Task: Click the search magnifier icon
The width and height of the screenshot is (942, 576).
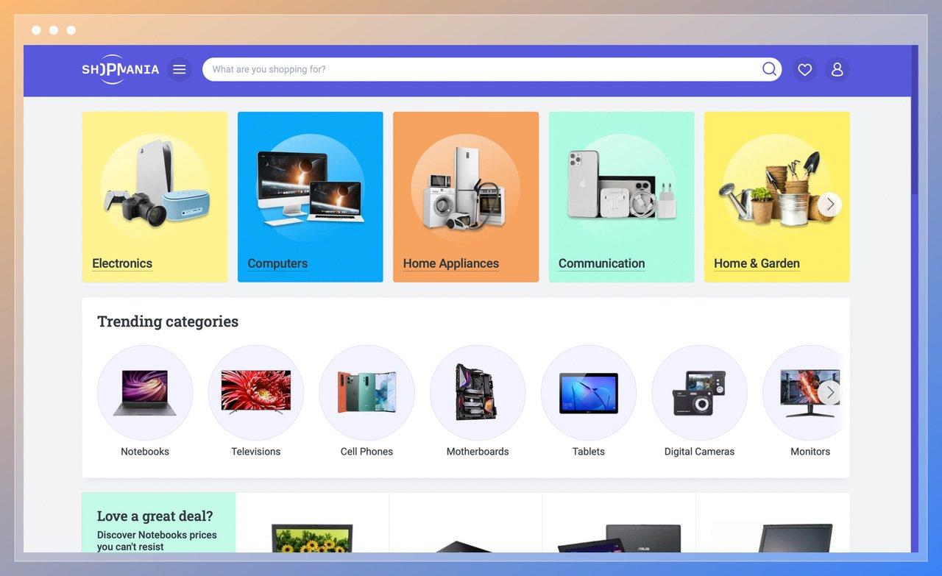Action: pos(769,68)
